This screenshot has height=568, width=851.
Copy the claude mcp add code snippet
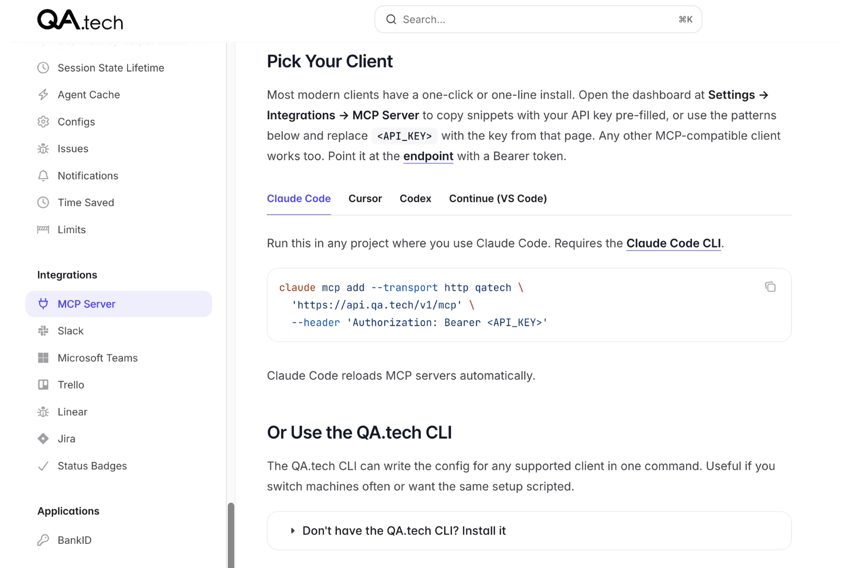pos(770,287)
